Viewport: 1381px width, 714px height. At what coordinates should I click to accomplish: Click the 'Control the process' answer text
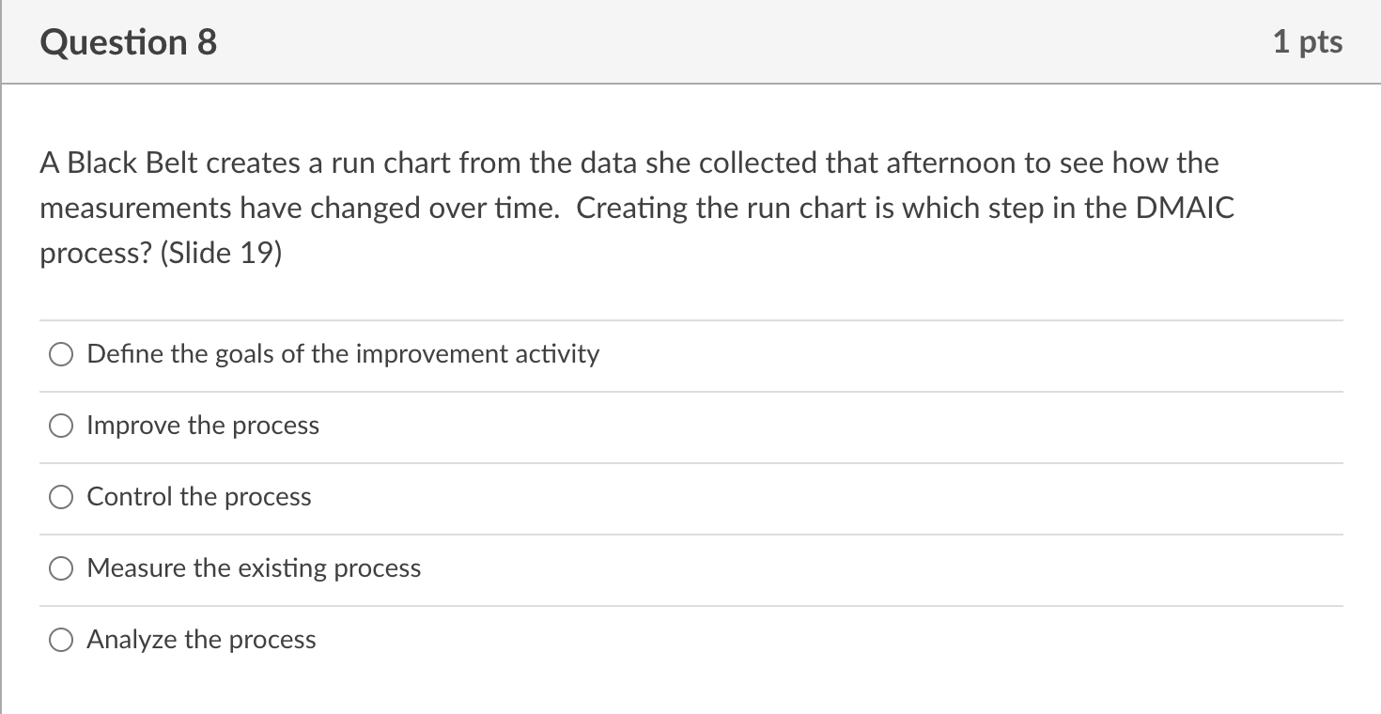point(199,497)
